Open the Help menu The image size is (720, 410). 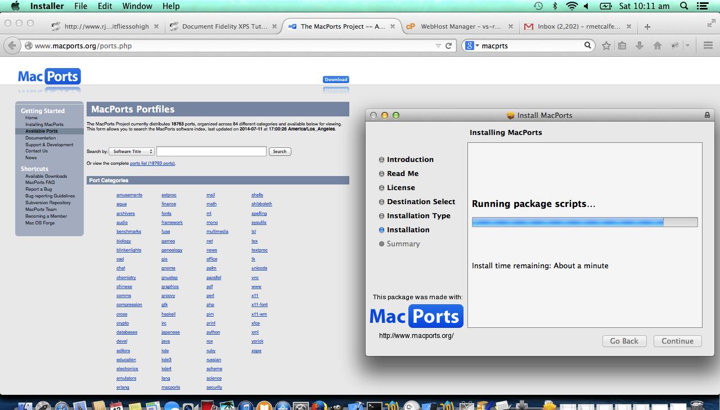coord(171,6)
